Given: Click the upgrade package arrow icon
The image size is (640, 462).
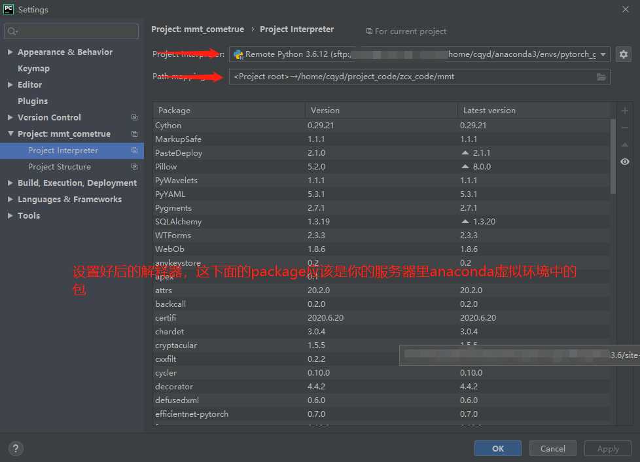Looking at the screenshot, I should pos(625,145).
